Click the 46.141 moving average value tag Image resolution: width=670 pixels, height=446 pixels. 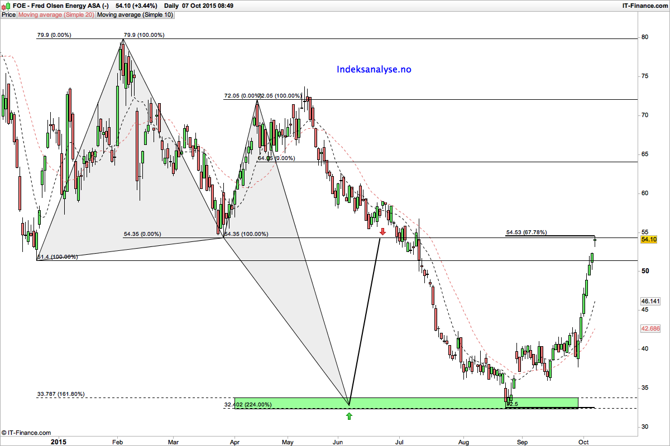coord(650,301)
